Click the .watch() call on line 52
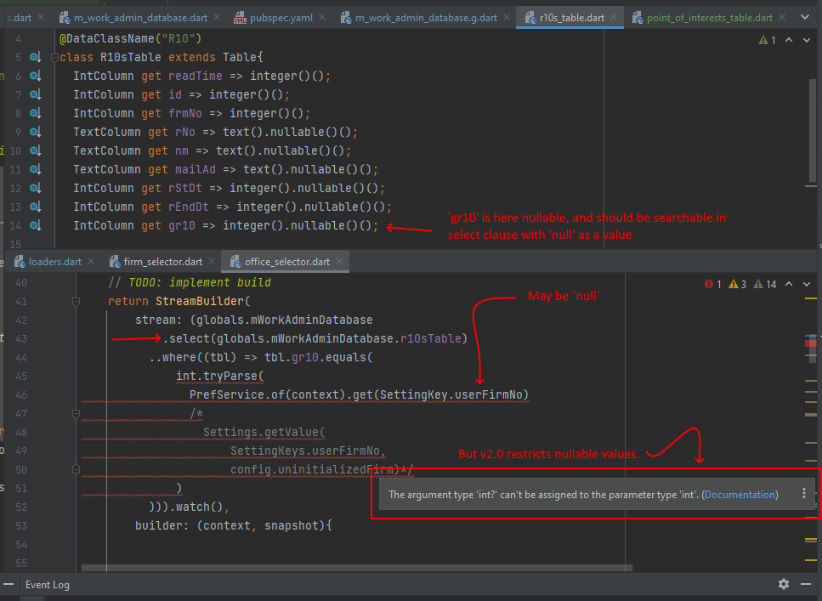Screen dimensions: 822x601 196,507
